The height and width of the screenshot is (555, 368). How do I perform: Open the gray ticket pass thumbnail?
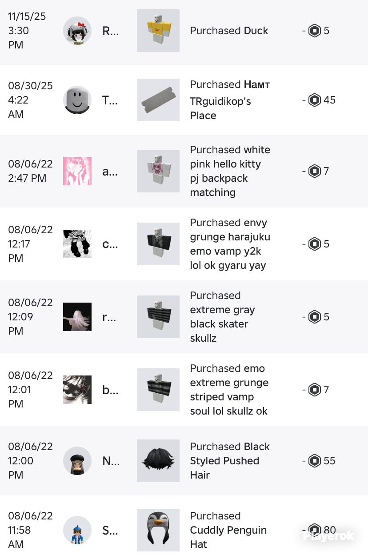coord(158,100)
